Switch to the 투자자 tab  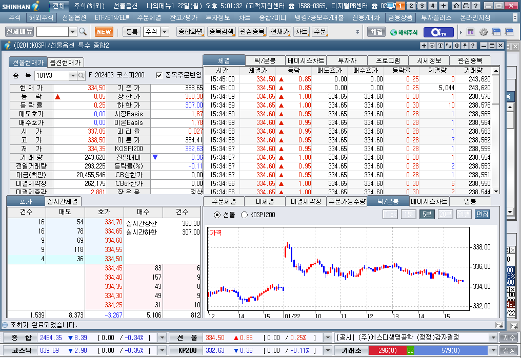347,60
